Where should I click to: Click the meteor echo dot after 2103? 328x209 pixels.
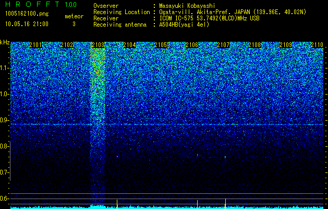tap(117, 156)
